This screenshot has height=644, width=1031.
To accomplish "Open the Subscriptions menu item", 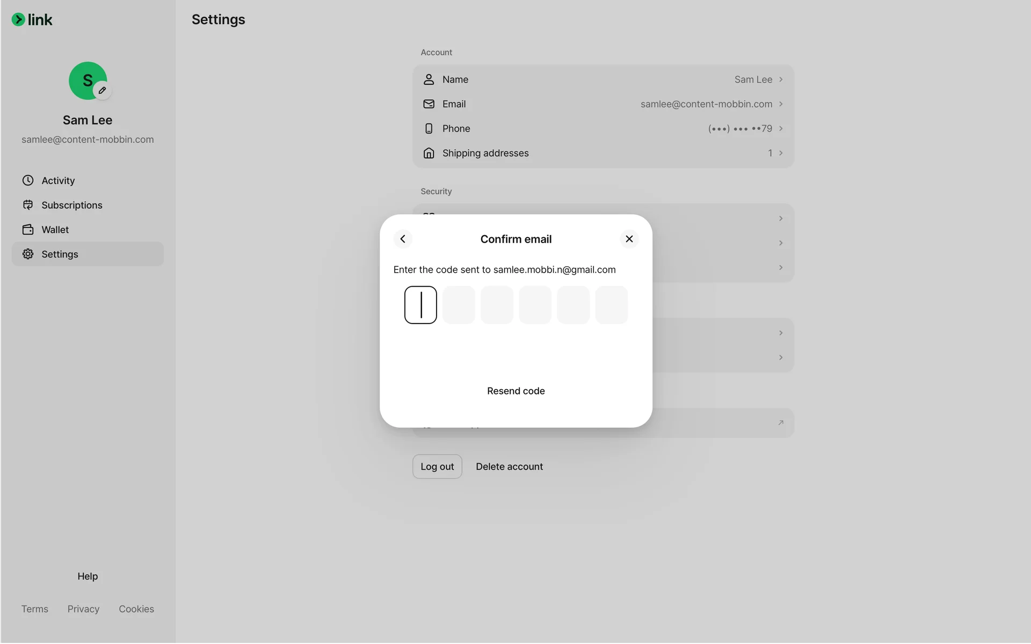I will (x=72, y=205).
